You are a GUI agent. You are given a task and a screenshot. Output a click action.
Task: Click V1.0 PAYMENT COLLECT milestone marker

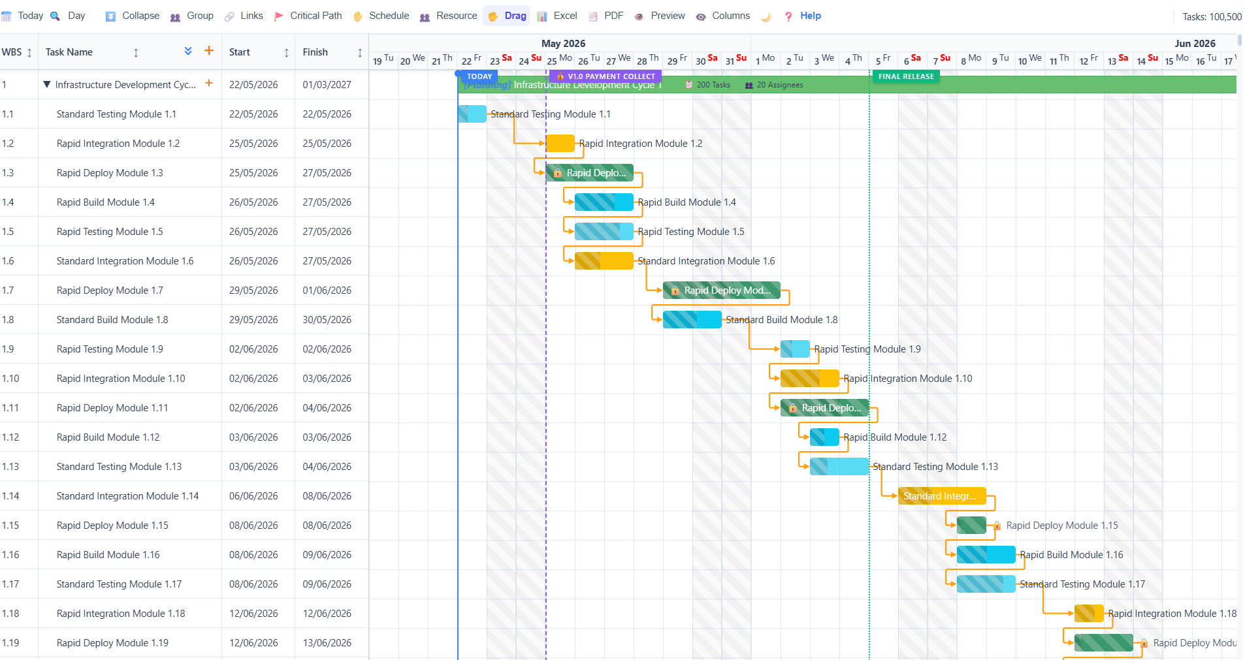coord(605,76)
